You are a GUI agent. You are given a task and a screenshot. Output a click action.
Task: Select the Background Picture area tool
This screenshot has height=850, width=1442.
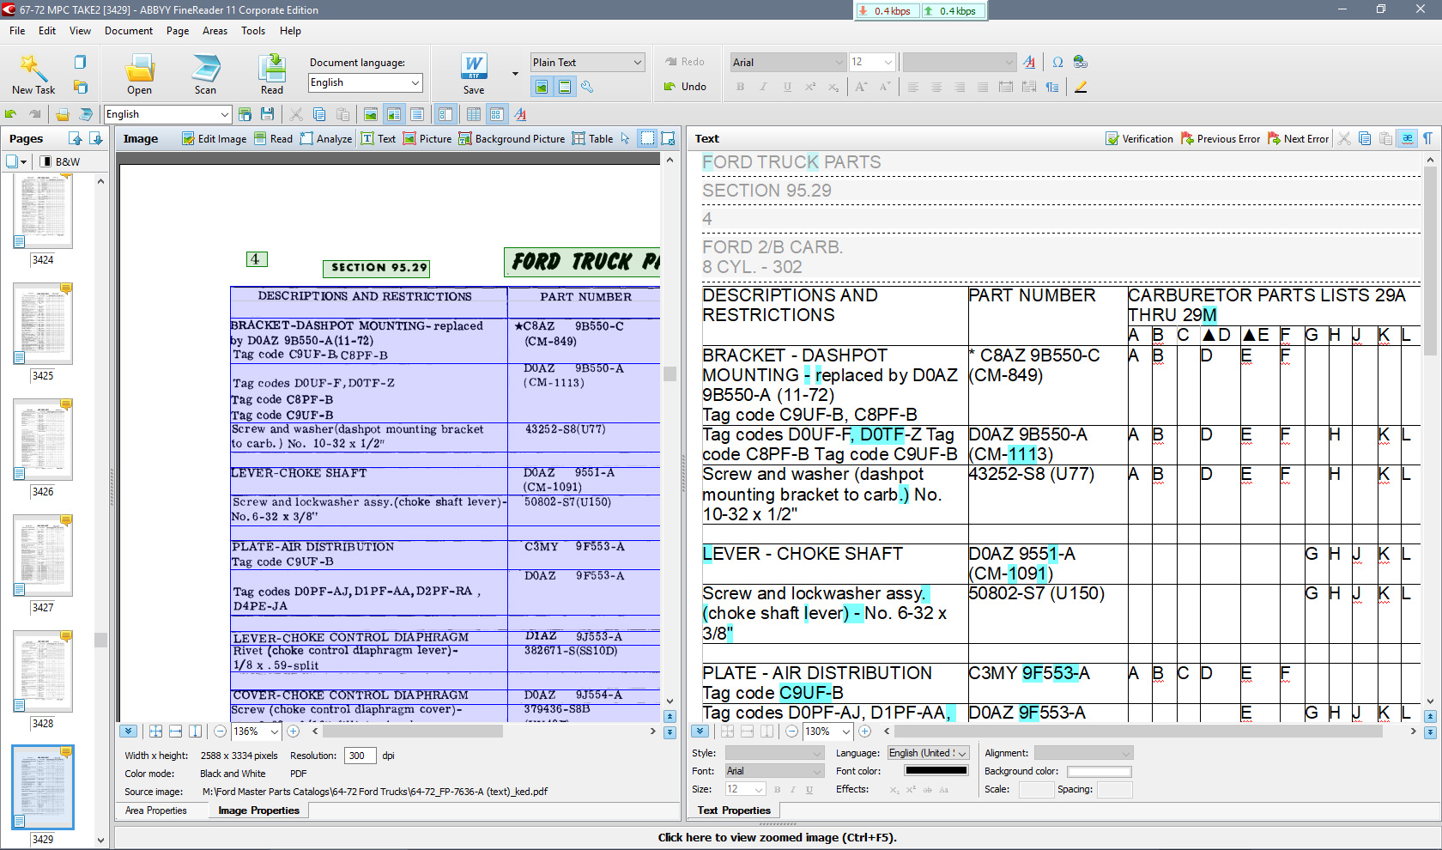(512, 138)
